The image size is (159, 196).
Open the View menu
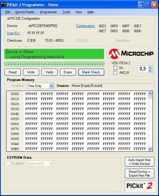[x=79, y=12]
